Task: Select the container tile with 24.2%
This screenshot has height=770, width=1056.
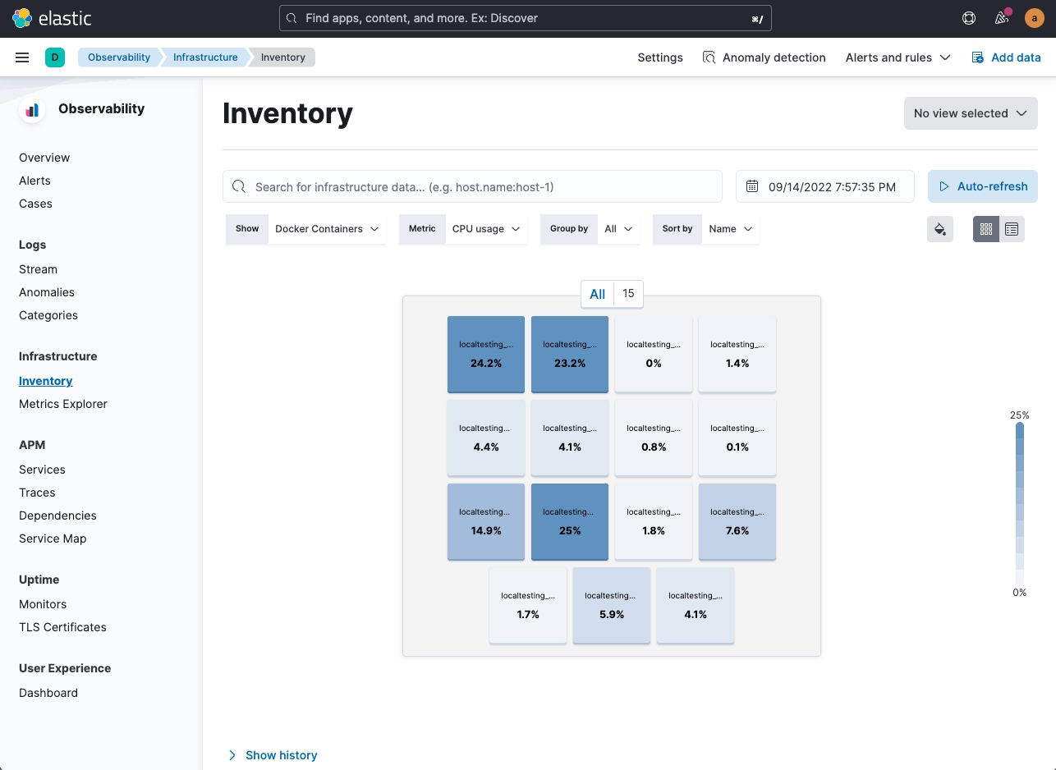Action: pyautogui.click(x=486, y=355)
